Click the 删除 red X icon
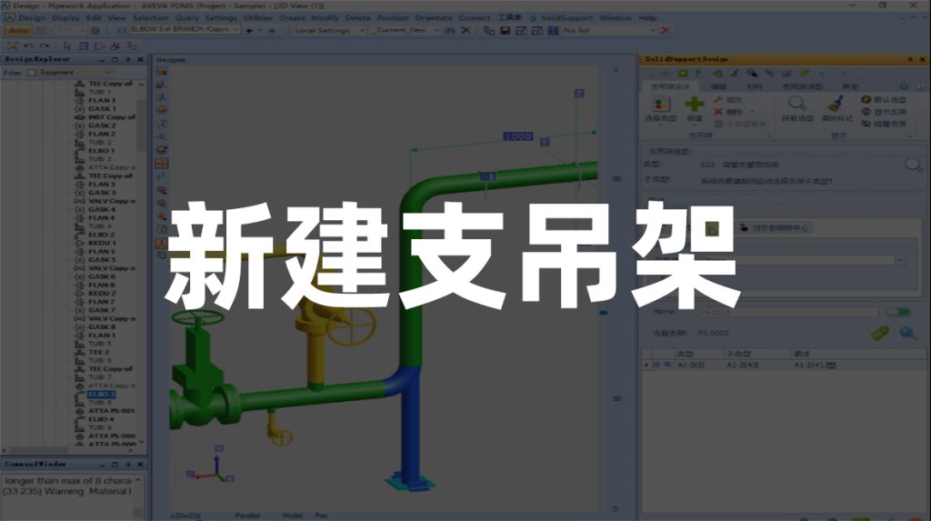 [718, 112]
